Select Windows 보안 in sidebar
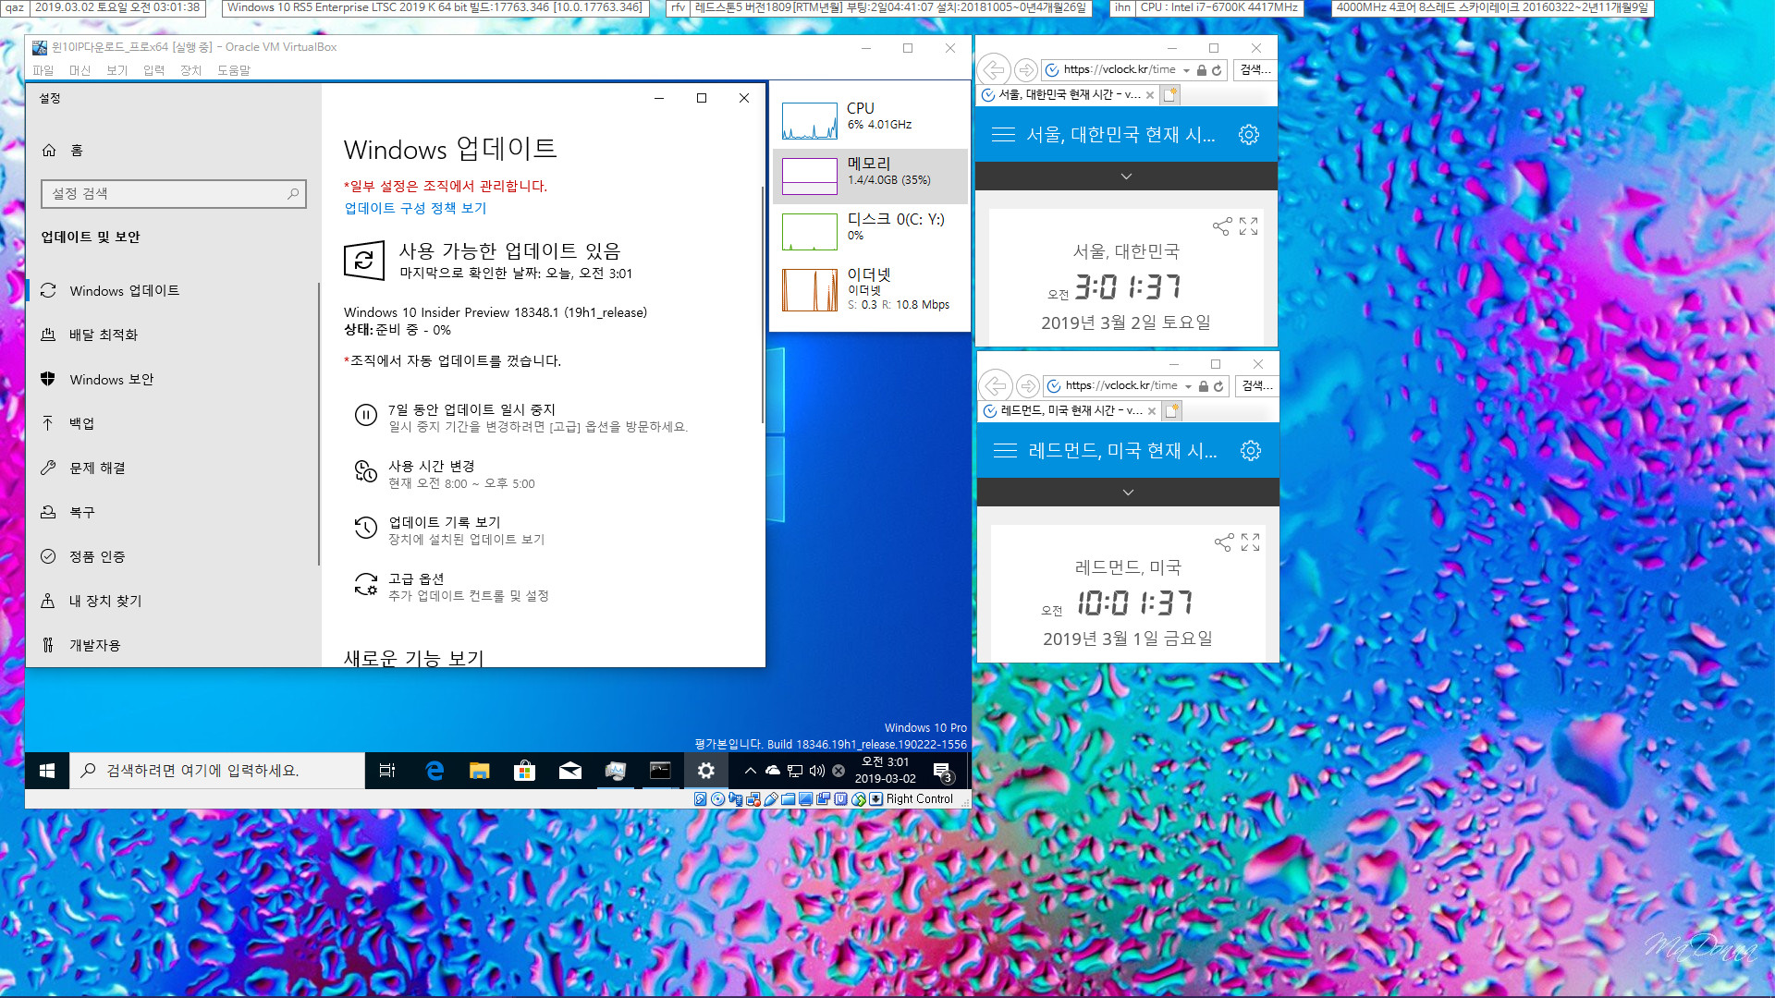 pyautogui.click(x=111, y=379)
